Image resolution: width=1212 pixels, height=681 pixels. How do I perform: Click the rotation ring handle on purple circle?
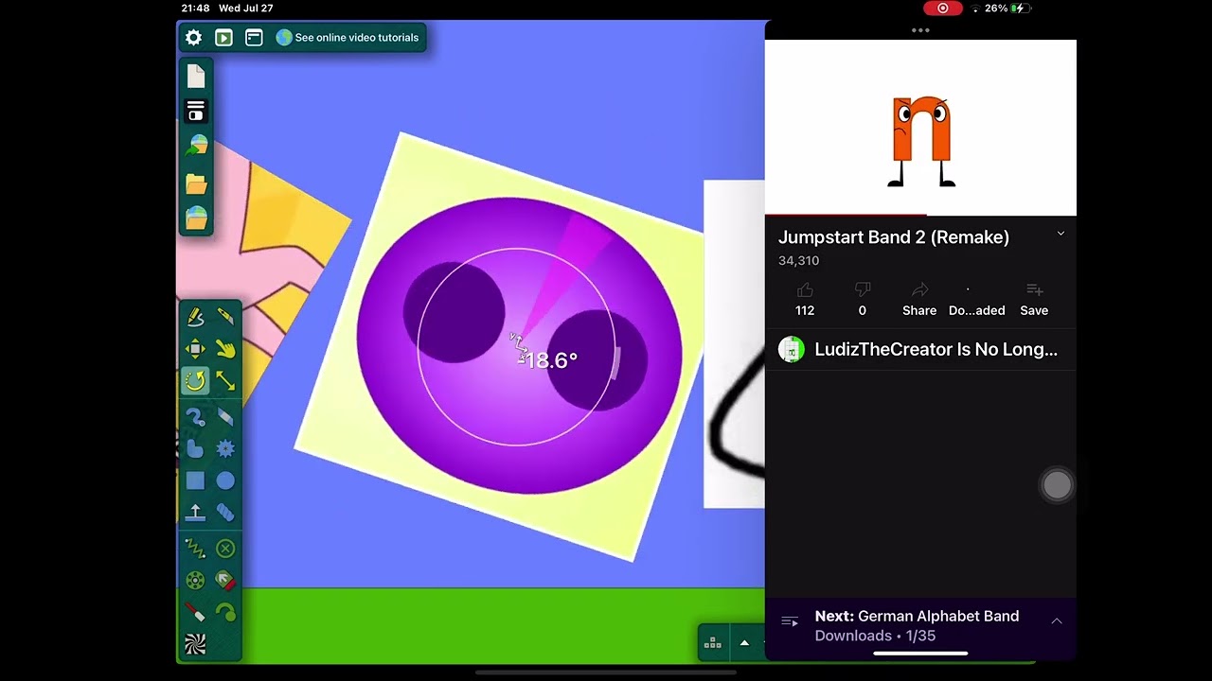616,362
